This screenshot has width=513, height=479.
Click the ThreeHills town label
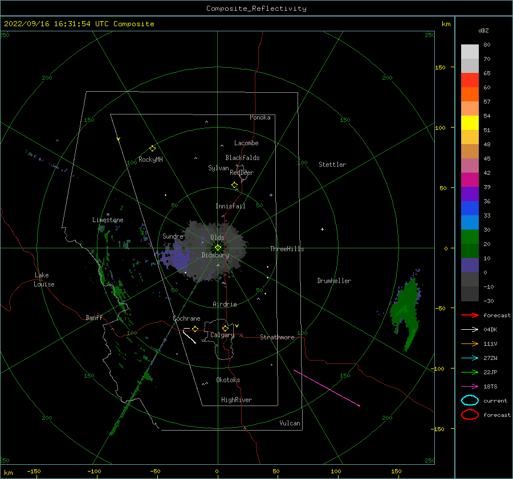click(287, 249)
